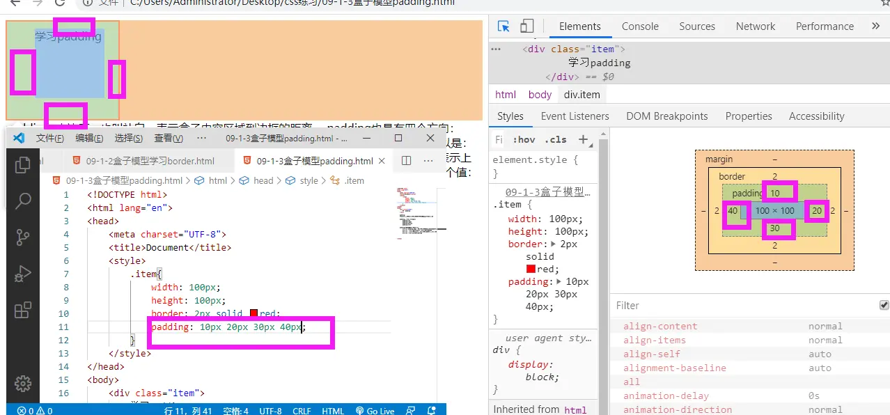
Task: Click the CRLF line ending indicator
Action: point(302,410)
